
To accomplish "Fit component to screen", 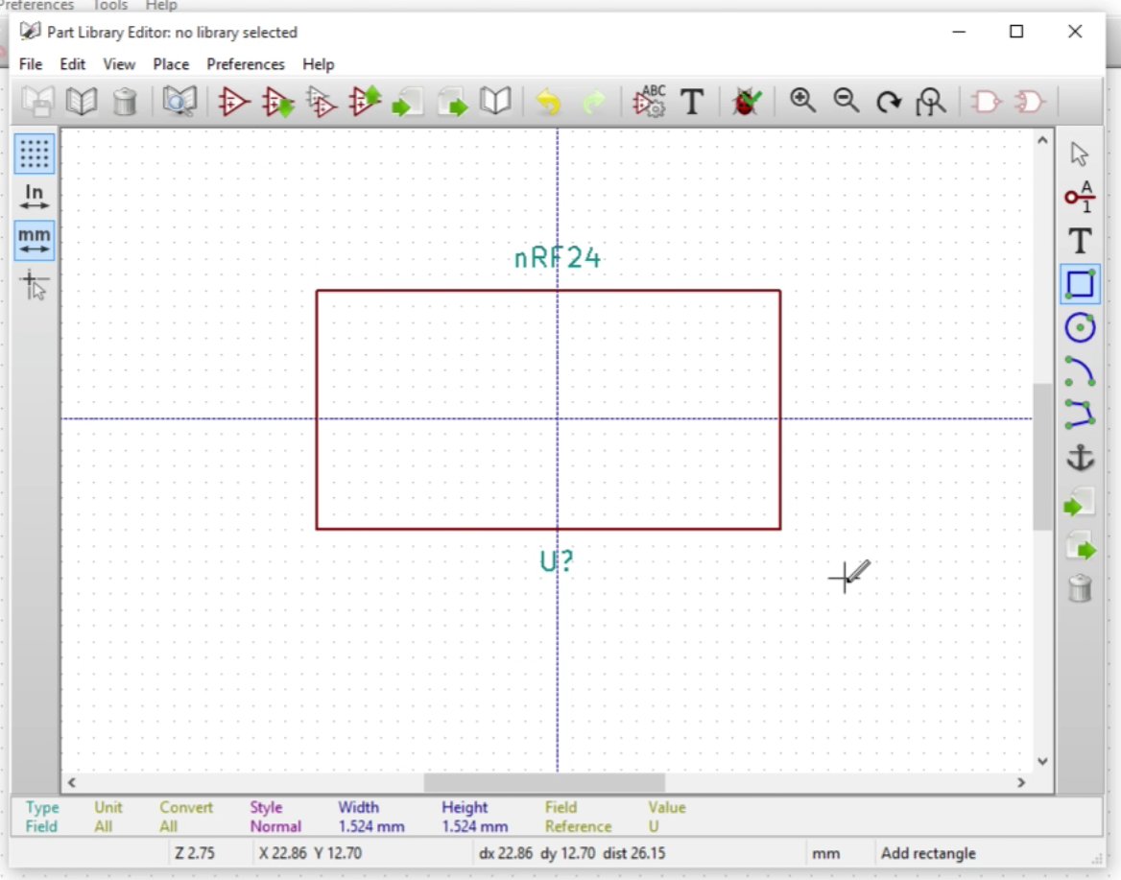I will [x=931, y=102].
